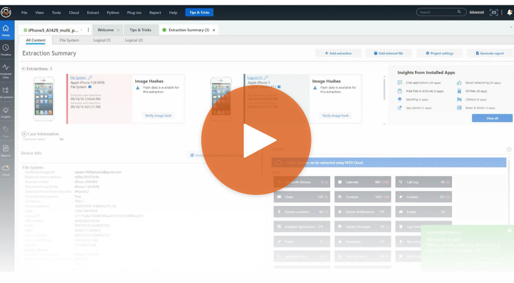Open the Insights panel in sidebar
The image size is (514, 283).
point(6,112)
